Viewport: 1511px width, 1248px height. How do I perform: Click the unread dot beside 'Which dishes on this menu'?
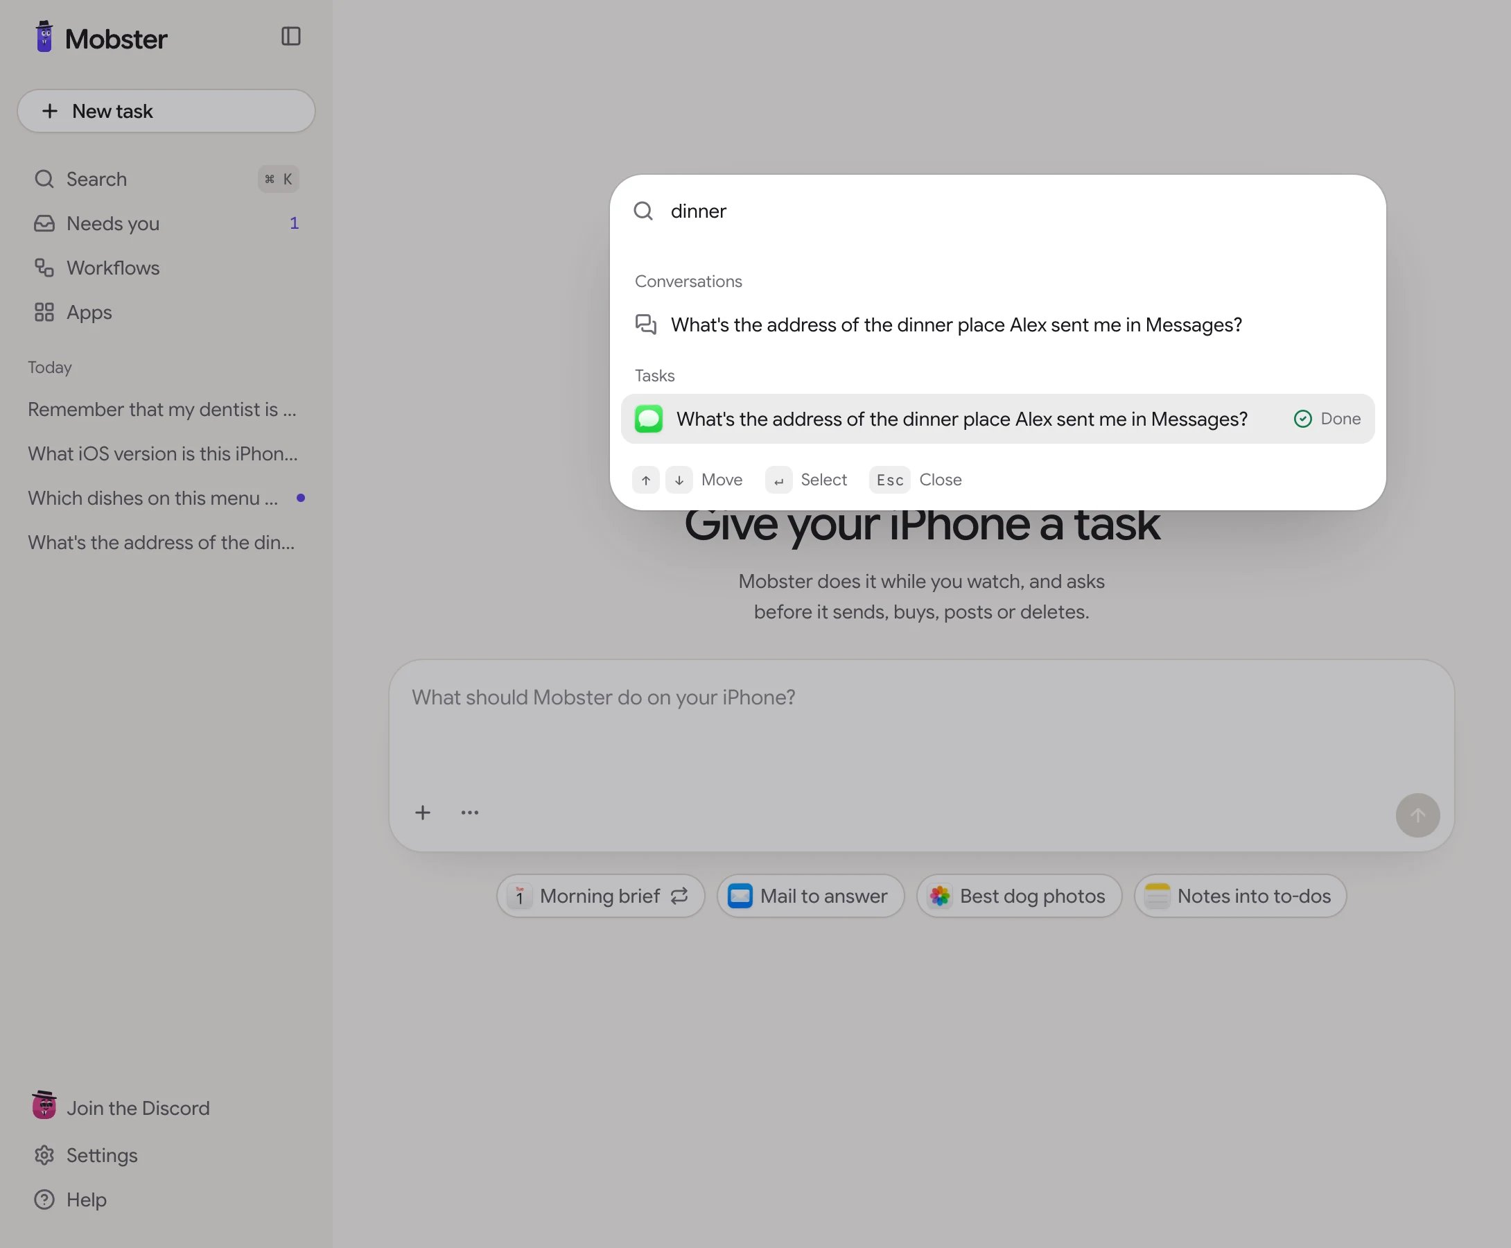[300, 499]
